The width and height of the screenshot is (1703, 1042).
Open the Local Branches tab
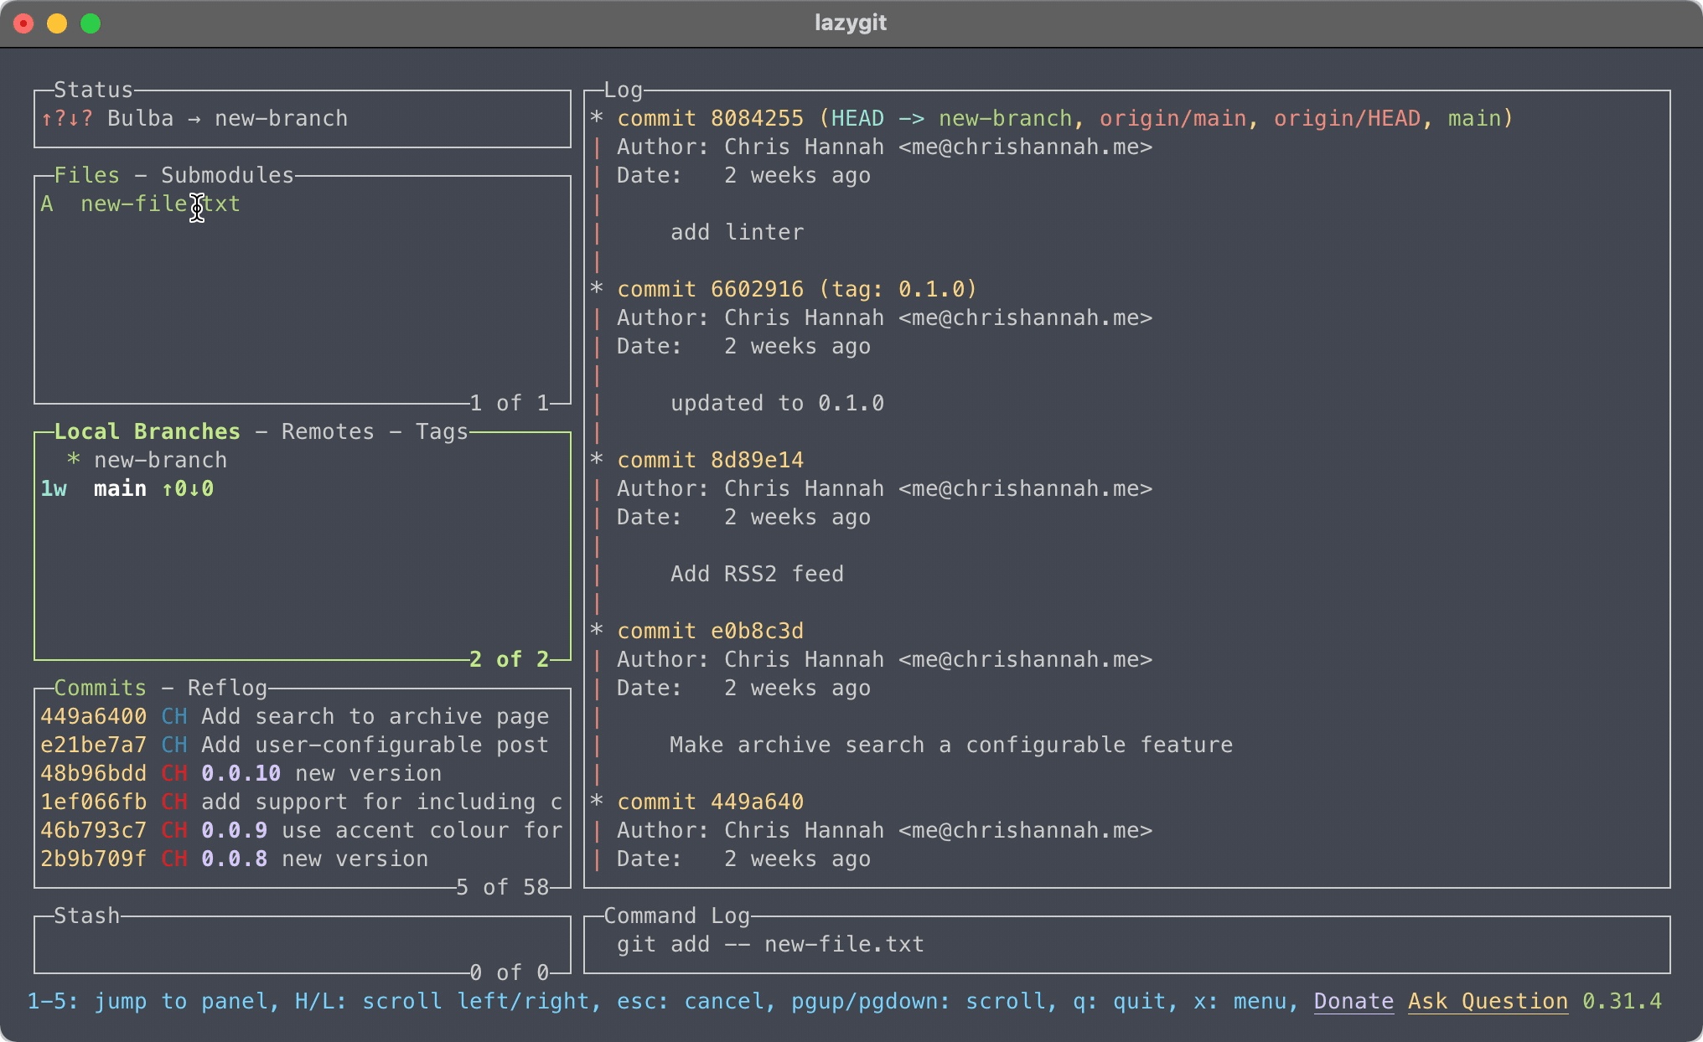tap(148, 431)
